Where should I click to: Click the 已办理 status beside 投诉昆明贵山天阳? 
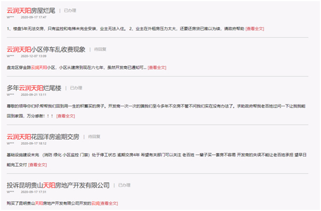click(x=124, y=185)
